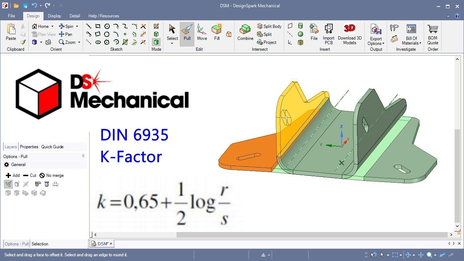Switch to Section mode
This screenshot has height=261, width=464.
156,34
